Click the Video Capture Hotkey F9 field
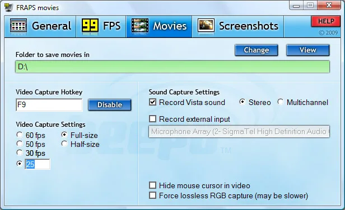345x210 pixels. [49, 104]
